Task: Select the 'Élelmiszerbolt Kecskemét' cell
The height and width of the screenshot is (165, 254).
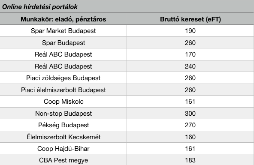Action: coord(63,137)
